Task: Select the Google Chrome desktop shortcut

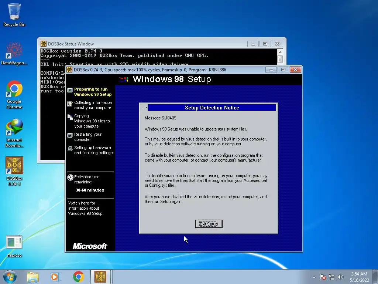Action: (x=14, y=95)
